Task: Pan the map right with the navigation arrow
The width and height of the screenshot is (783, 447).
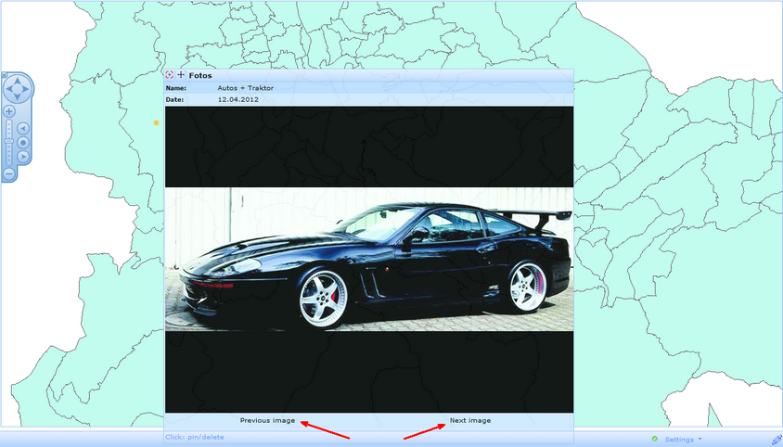Action: pos(25,89)
